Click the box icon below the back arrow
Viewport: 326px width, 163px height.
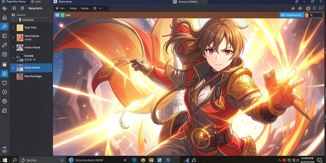[4, 18]
